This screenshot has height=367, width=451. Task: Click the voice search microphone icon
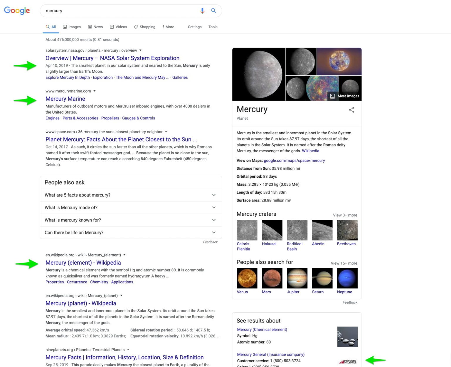[x=202, y=11]
